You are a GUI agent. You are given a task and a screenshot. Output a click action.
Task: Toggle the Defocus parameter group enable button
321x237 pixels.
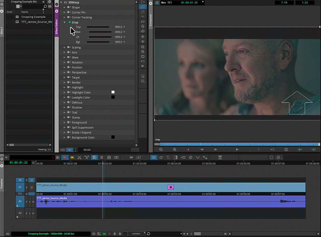click(69, 102)
